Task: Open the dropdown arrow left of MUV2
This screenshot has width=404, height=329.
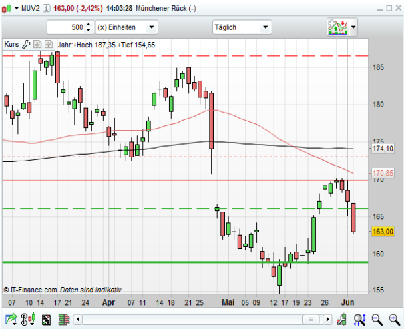Action: coord(17,8)
